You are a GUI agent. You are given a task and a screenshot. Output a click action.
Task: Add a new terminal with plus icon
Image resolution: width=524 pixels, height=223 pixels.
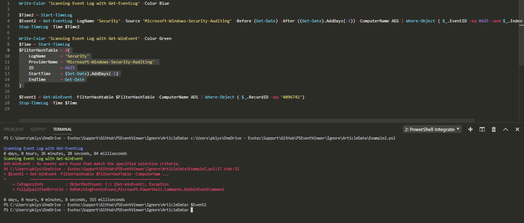470,129
